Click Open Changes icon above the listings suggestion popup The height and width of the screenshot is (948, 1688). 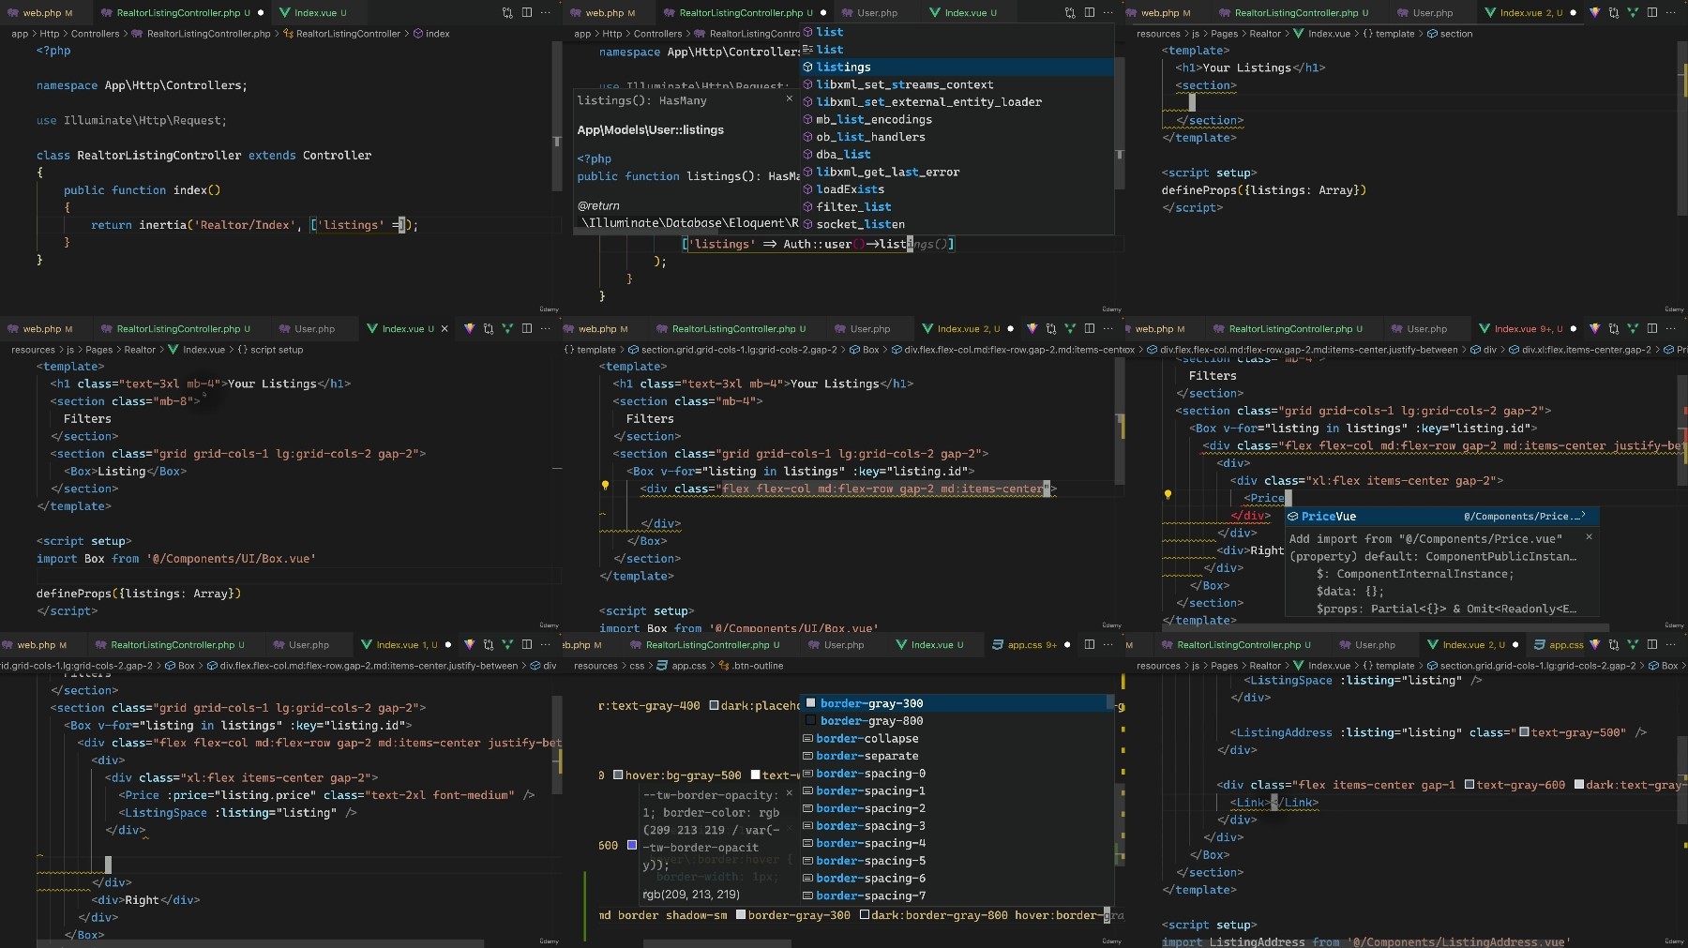1070,13
